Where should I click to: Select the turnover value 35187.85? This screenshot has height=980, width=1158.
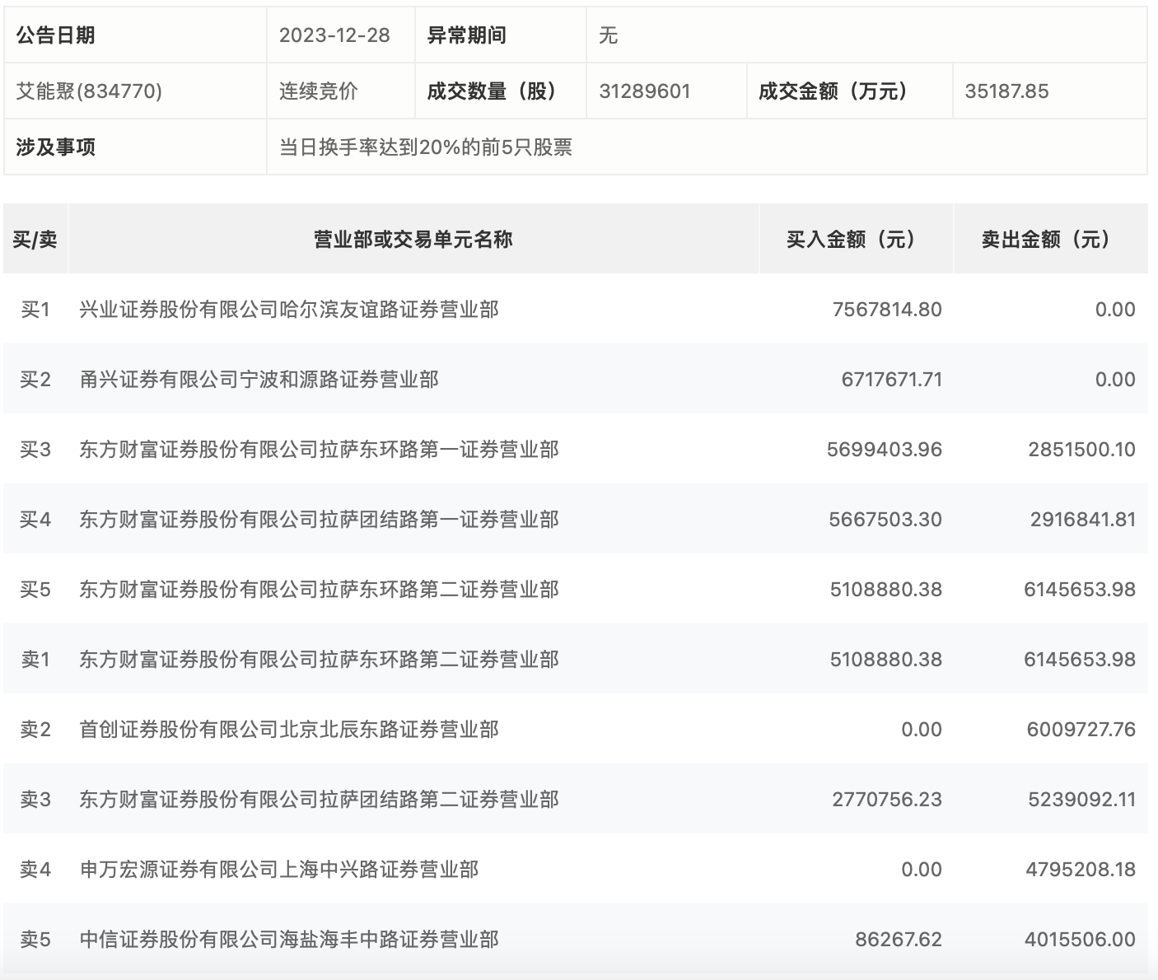tap(1006, 91)
